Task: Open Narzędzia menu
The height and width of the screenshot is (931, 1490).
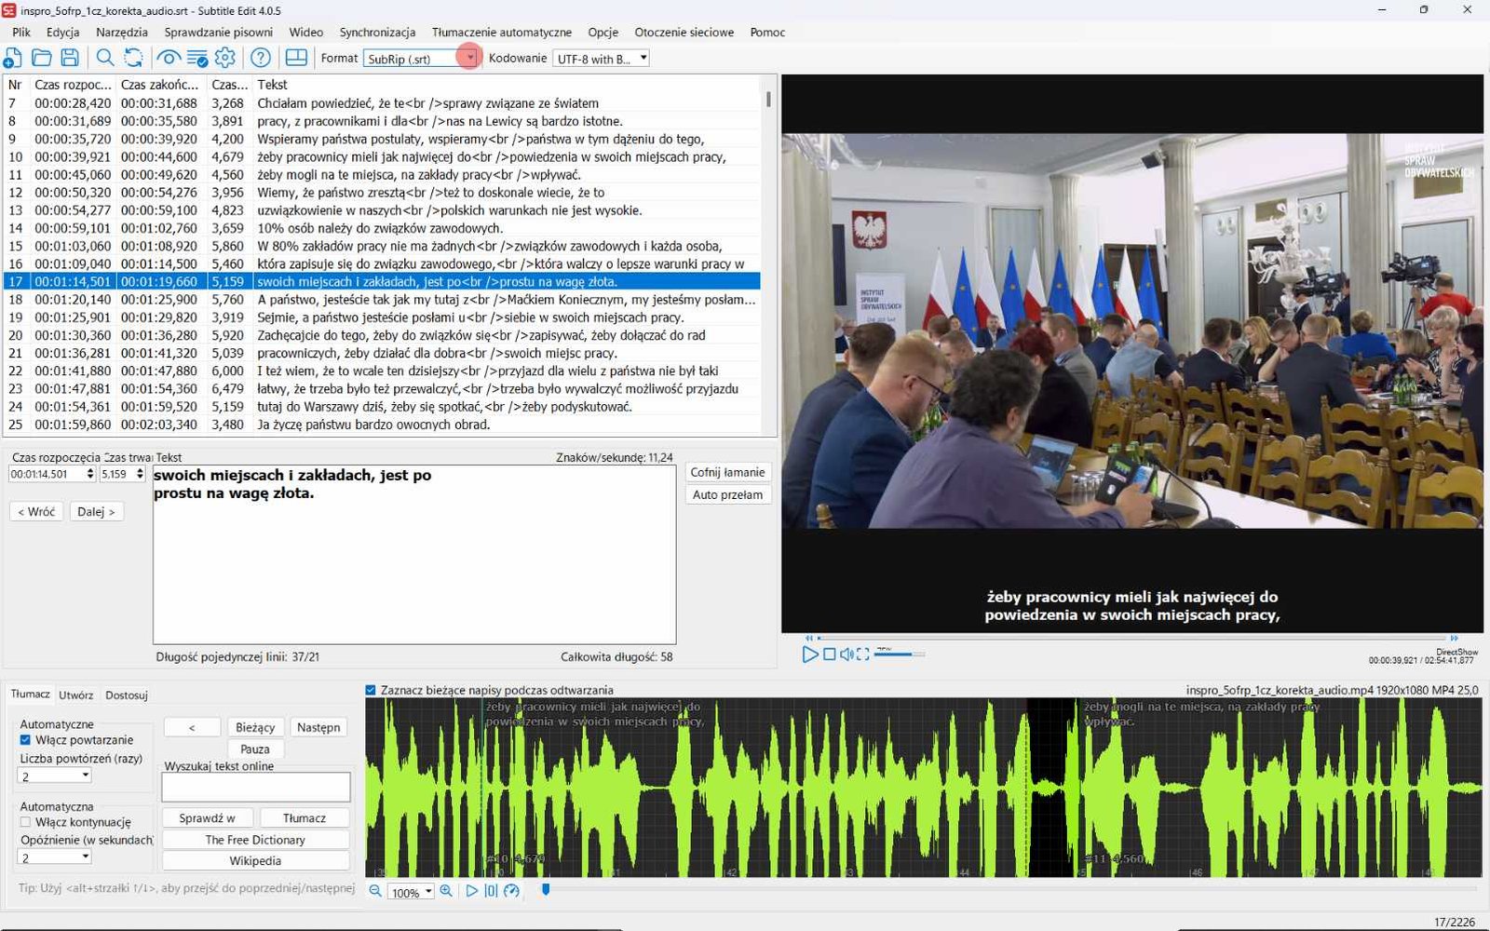Action: (x=122, y=32)
